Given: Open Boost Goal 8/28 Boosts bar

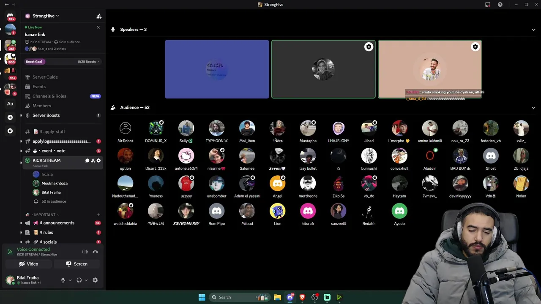Looking at the screenshot, I should [x=62, y=62].
